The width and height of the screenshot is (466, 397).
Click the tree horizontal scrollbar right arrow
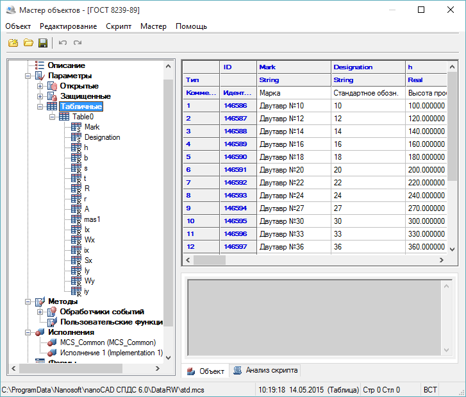tap(158, 368)
